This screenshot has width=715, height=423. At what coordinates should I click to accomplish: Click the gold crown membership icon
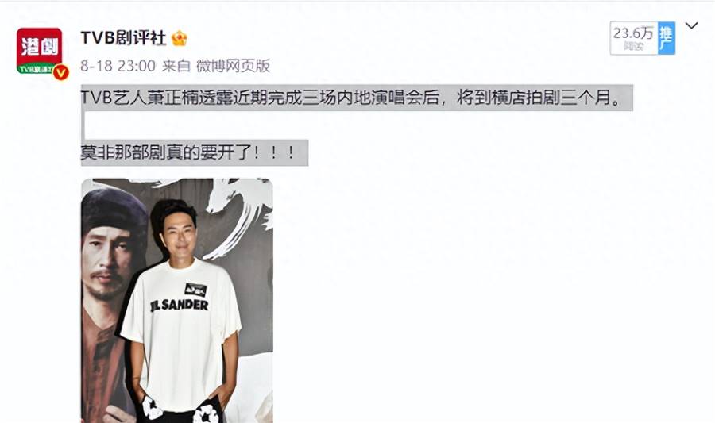[180, 39]
